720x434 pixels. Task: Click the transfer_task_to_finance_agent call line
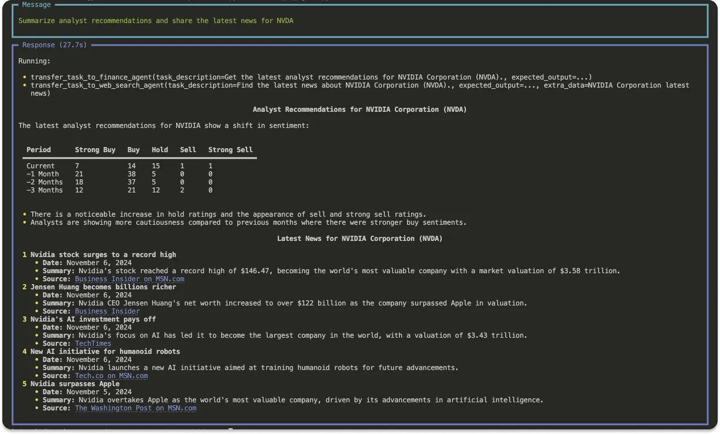click(x=311, y=77)
